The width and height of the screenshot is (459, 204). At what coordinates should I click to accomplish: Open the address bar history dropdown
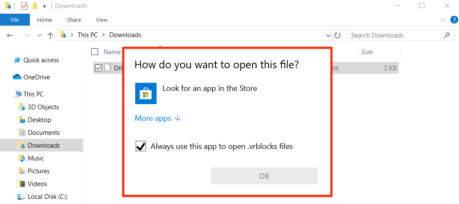point(328,35)
